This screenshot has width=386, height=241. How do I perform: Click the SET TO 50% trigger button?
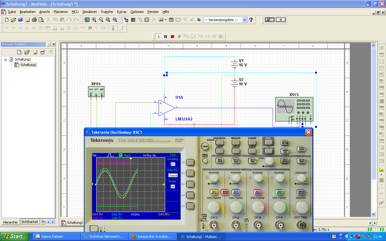click(x=253, y=161)
